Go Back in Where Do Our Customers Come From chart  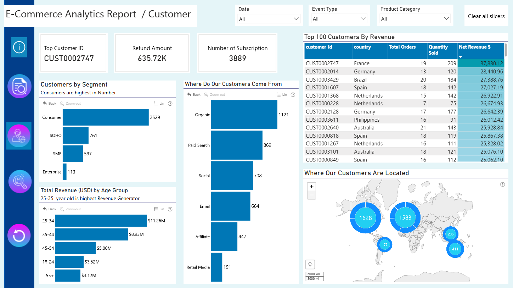(x=194, y=95)
